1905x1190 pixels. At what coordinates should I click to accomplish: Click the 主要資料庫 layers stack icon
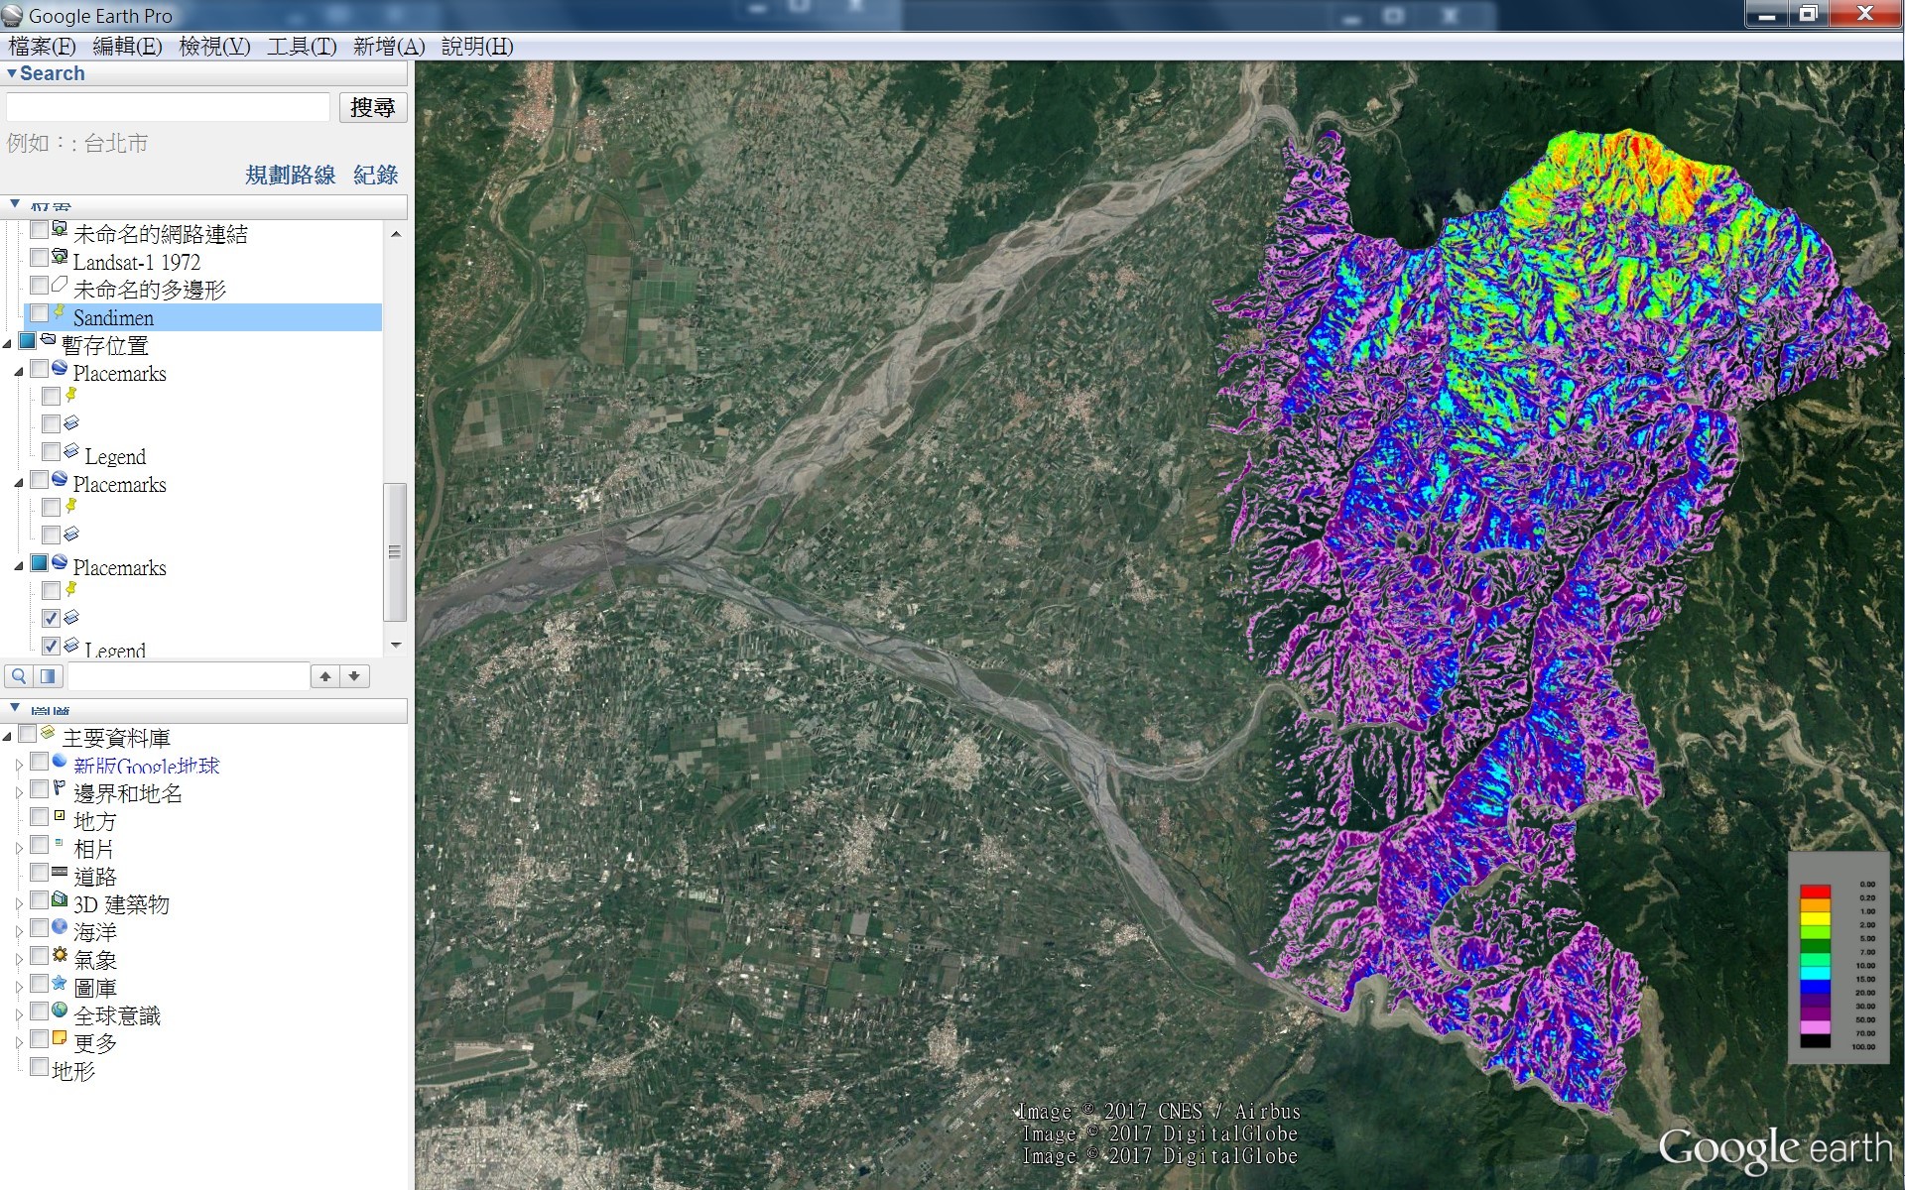(48, 734)
